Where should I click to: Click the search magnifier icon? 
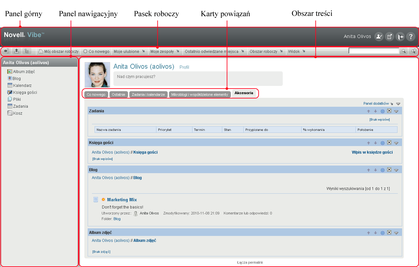click(403, 51)
